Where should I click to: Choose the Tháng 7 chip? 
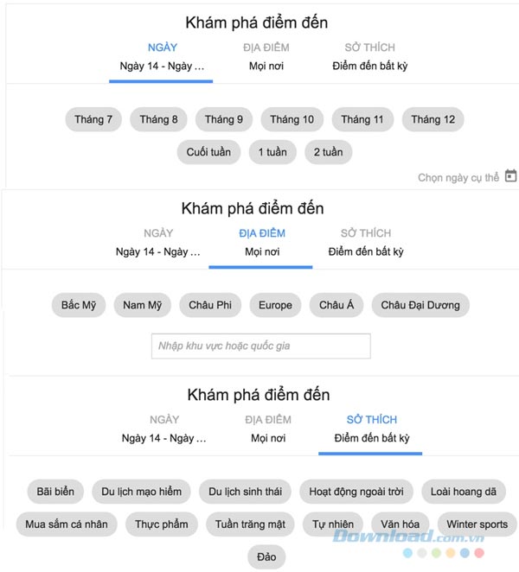93,119
